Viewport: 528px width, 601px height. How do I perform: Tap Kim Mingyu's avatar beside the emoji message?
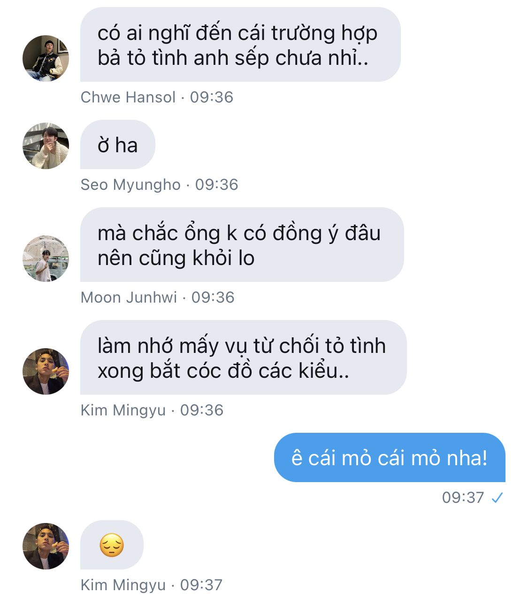tap(46, 546)
